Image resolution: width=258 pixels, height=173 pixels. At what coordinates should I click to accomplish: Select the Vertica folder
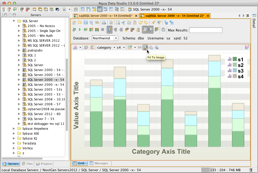28,148
